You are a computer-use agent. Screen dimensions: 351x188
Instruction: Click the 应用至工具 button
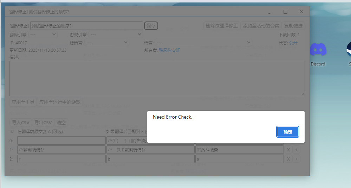point(23,102)
